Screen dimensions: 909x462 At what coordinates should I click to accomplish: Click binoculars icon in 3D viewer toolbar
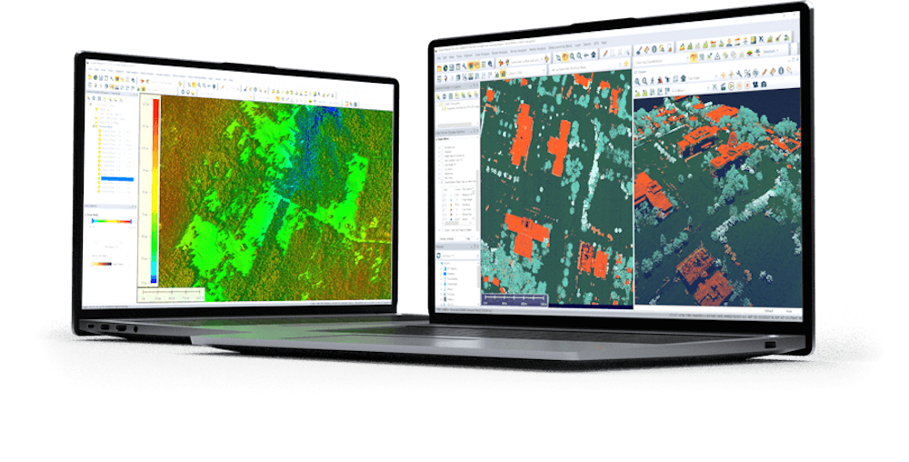pos(755,85)
